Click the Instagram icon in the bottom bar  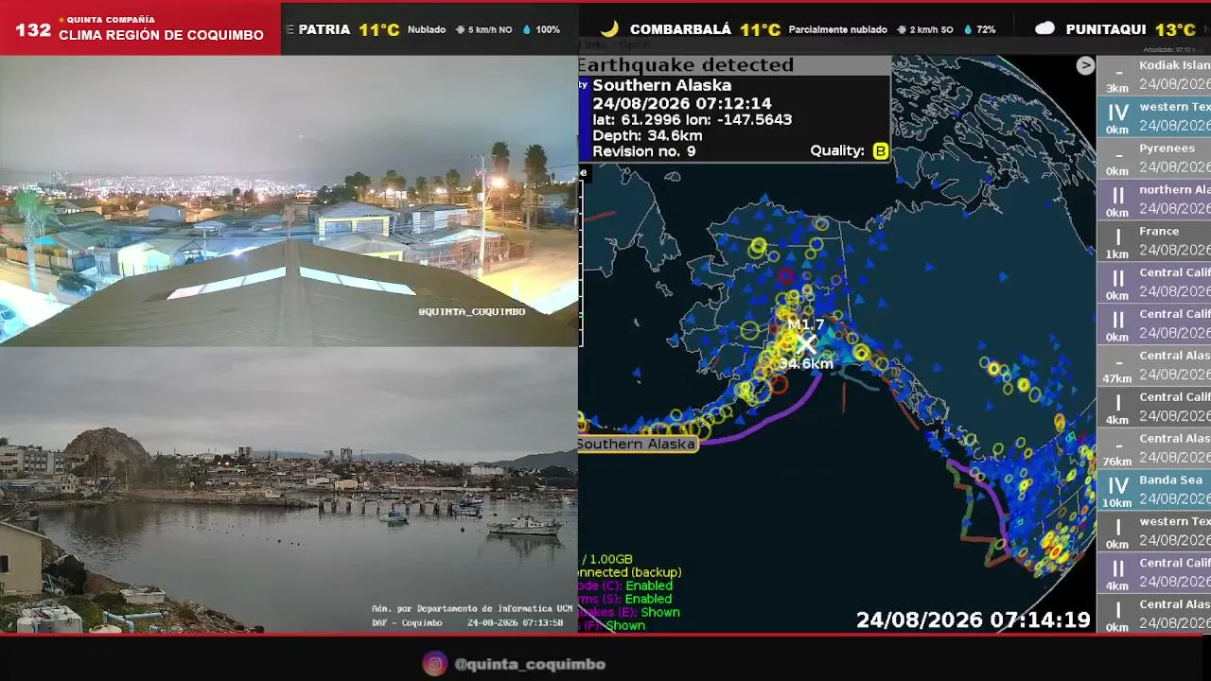435,664
